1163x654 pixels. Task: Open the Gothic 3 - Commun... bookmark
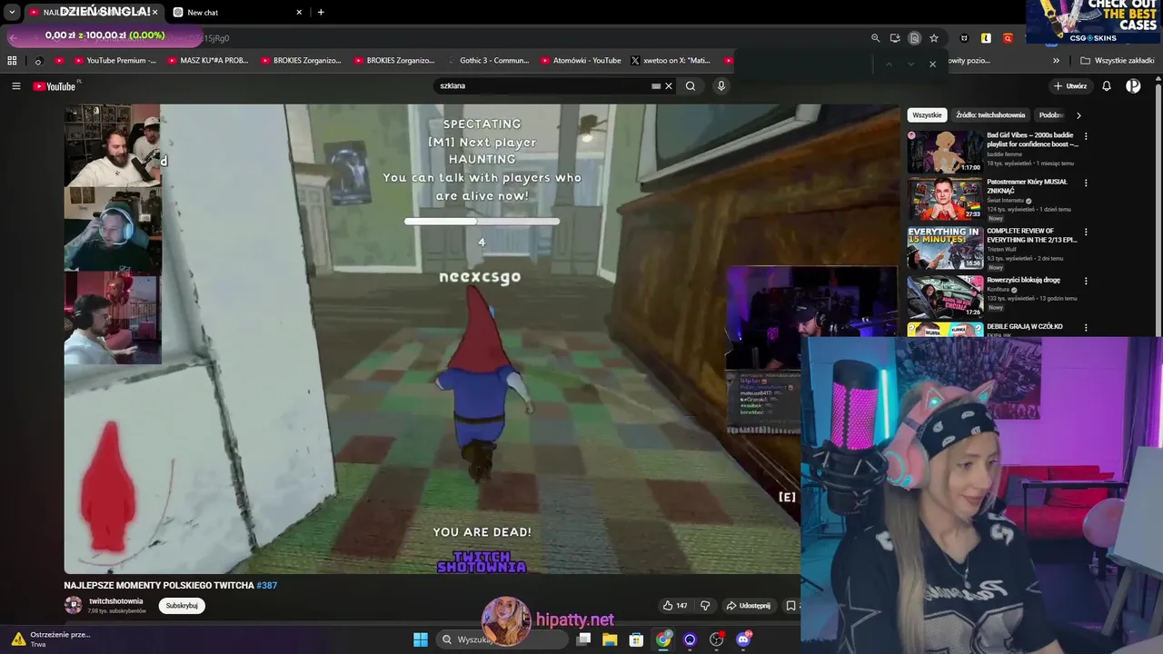tap(488, 61)
